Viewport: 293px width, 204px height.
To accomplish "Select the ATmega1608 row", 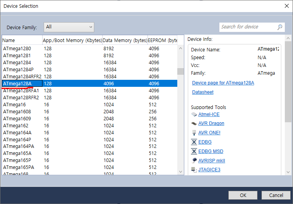I will tap(90, 112).
